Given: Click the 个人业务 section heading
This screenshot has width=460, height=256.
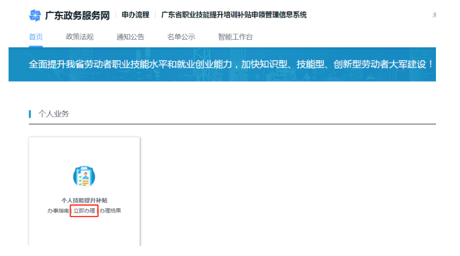Looking at the screenshot, I should [53, 114].
